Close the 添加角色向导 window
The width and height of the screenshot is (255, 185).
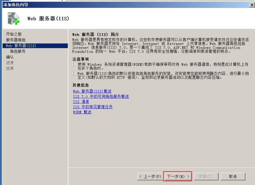pos(252,5)
